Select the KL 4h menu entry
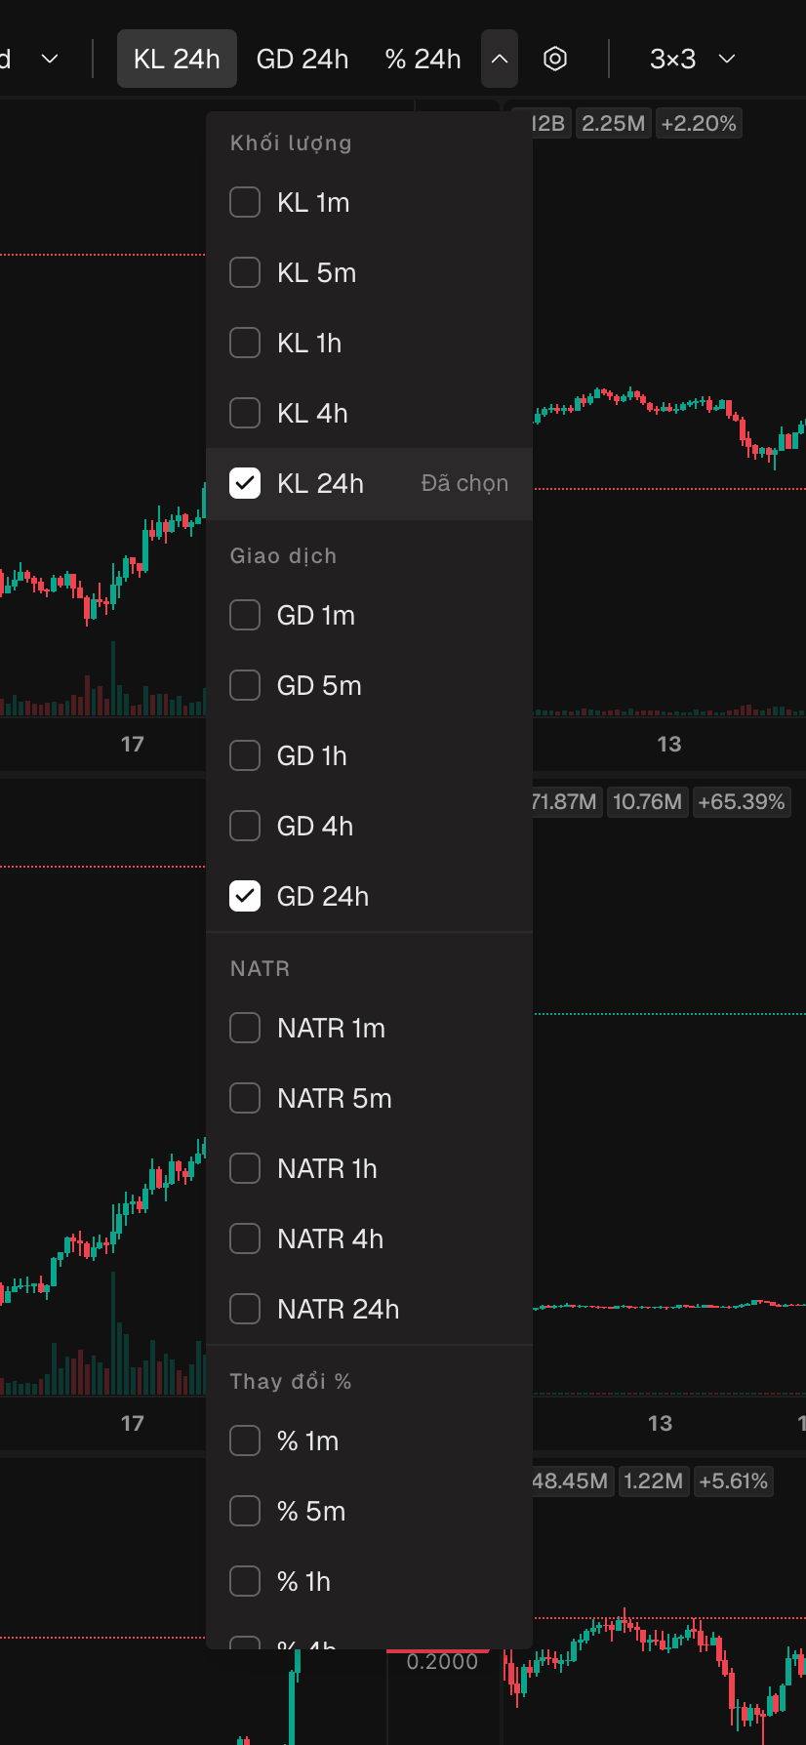Screen dimensions: 806x1745 coord(369,413)
